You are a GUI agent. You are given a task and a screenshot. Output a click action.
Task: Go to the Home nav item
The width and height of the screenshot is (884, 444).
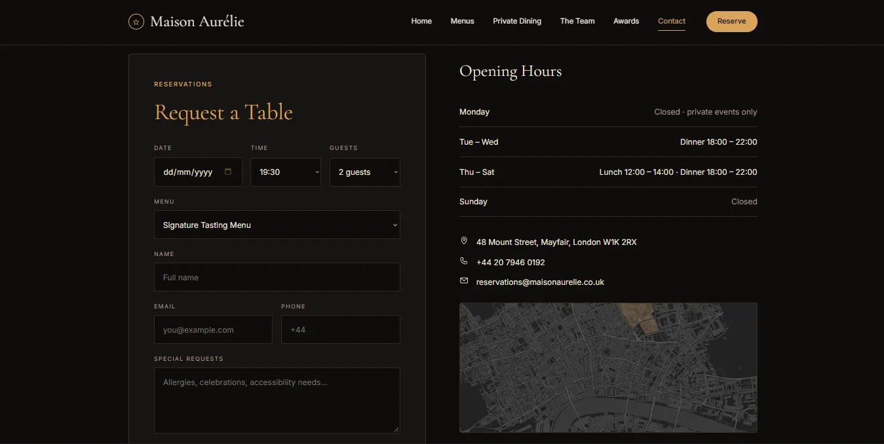click(x=421, y=21)
